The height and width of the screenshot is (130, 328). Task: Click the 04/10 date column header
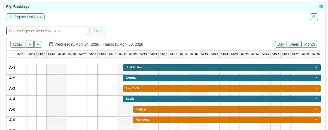(x=112, y=54)
